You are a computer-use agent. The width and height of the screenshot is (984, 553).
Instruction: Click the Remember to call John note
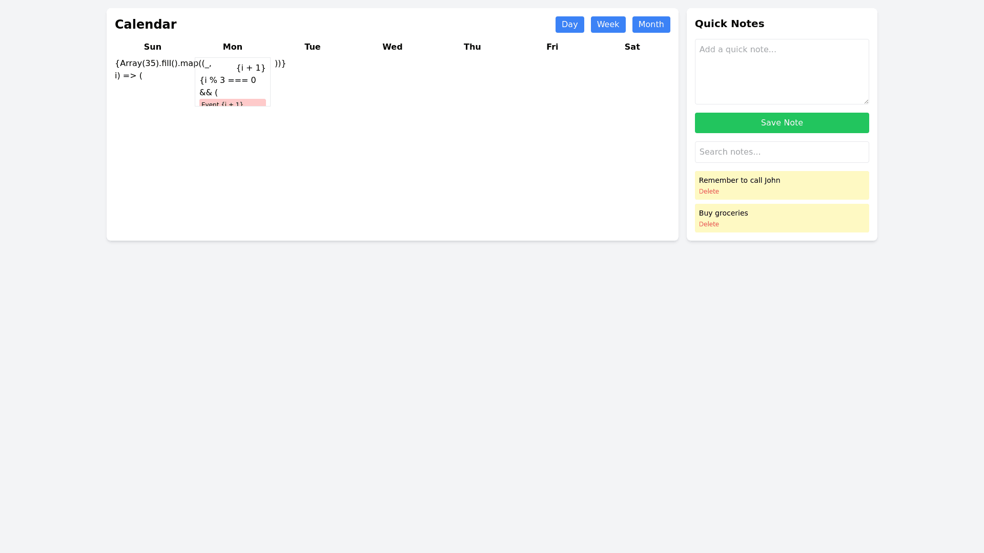point(739,180)
